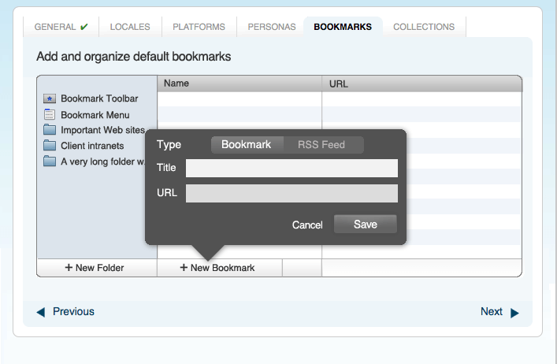Open the General tab
Image resolution: width=557 pixels, height=364 pixels.
click(61, 27)
